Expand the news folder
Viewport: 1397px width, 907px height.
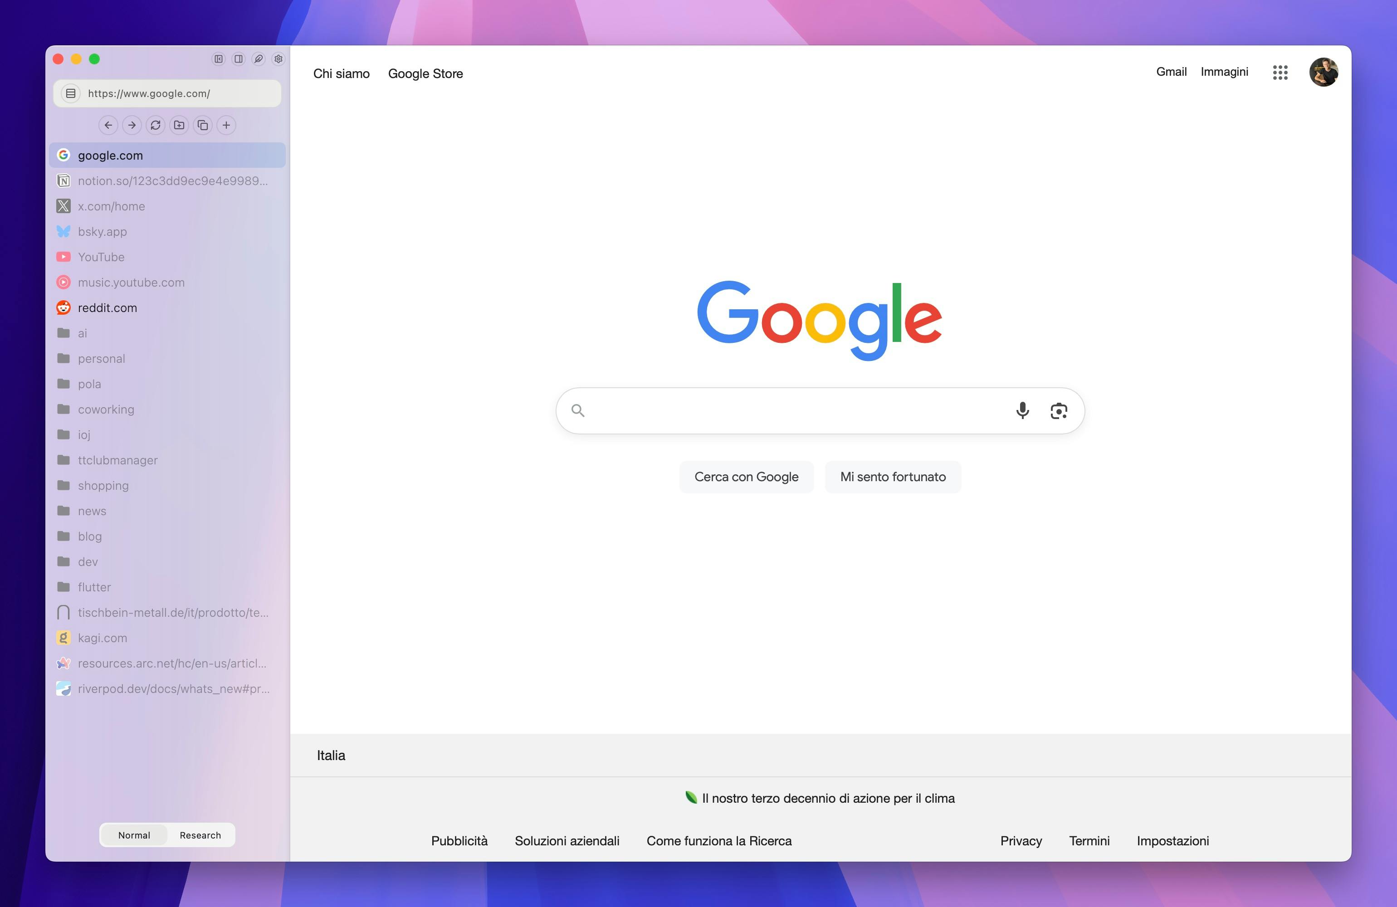coord(167,511)
